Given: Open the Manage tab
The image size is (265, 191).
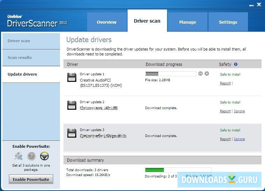Looking at the screenshot, I should pos(188,22).
